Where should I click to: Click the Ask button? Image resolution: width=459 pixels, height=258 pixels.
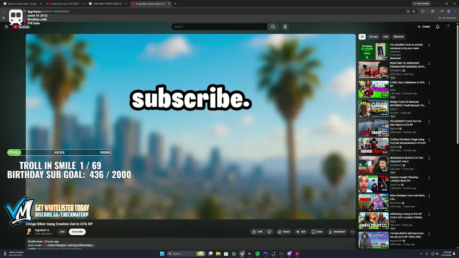pos(301,232)
